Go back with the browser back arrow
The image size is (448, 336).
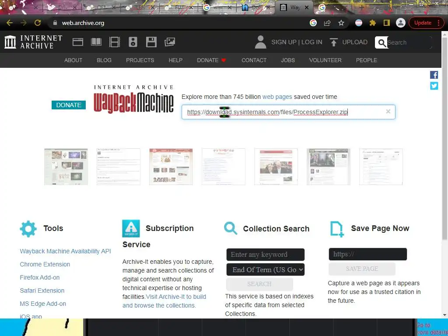click(10, 23)
